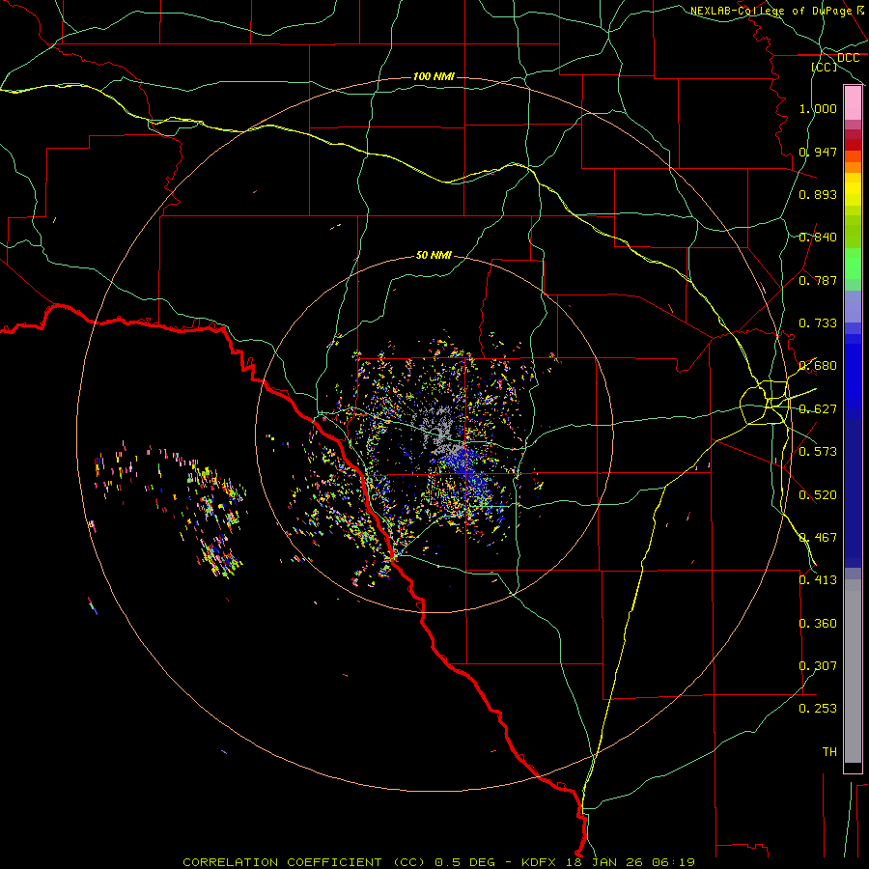The image size is (869, 869).
Task: Click the yellow highway loop east of the radar
Action: (765, 402)
